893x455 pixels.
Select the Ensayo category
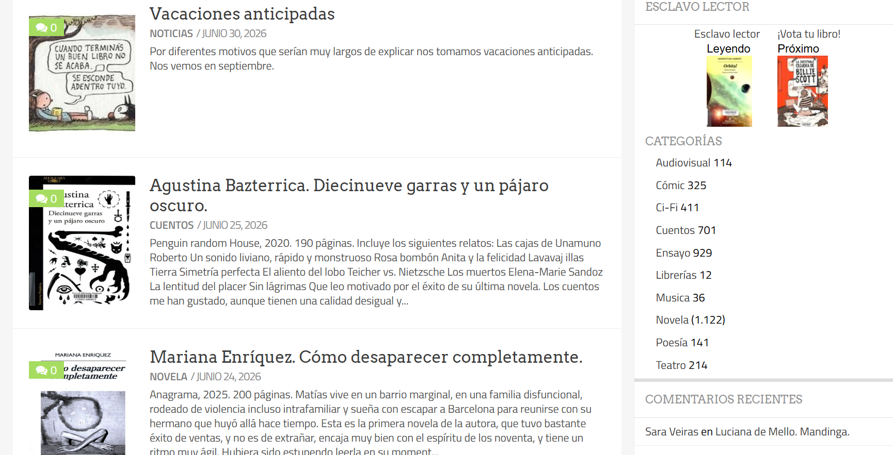673,253
